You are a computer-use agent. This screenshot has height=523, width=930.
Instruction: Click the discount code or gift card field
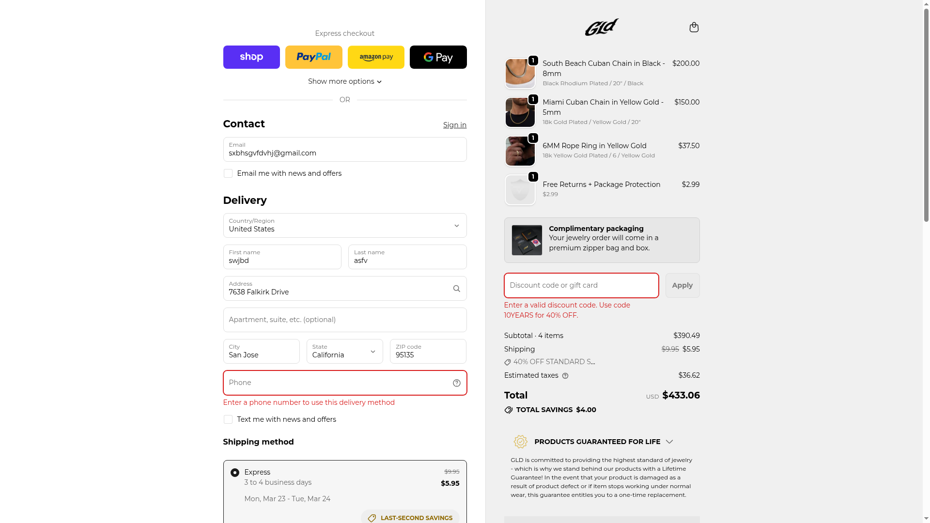[581, 285]
